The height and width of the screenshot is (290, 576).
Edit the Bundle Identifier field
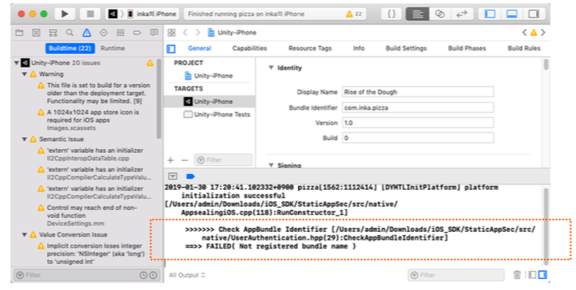point(418,107)
